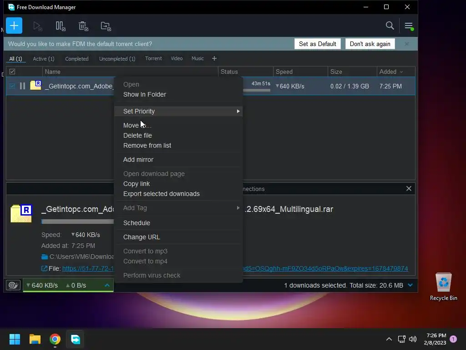466x350 pixels.
Task: Open Google Chrome from taskbar
Action: pos(55,339)
